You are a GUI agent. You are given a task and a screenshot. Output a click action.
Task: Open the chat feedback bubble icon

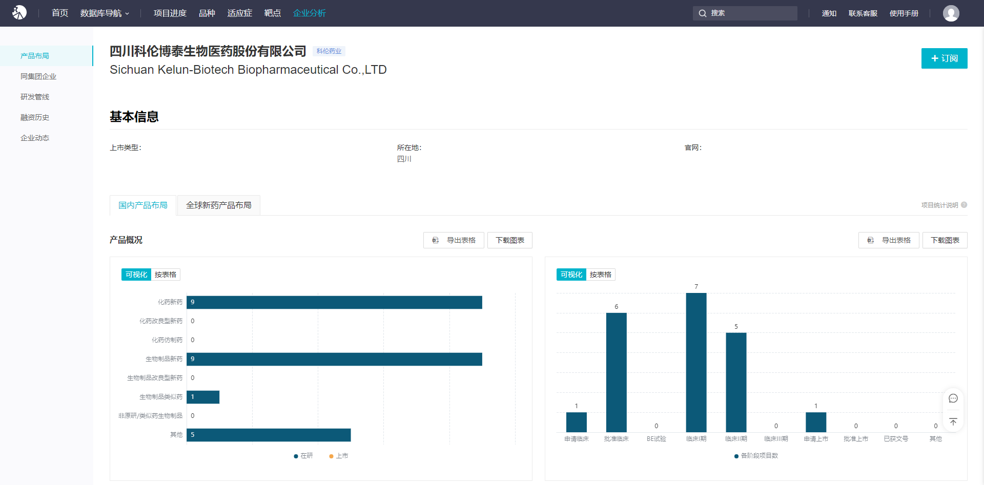953,398
